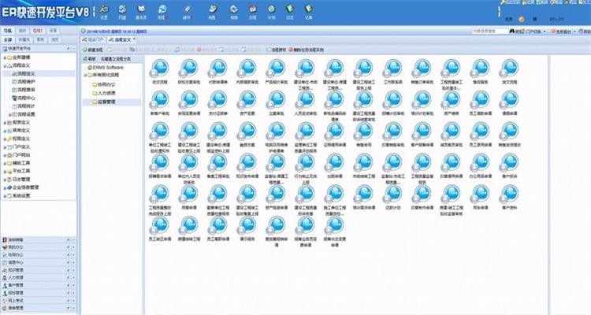Select the 出差申请 workflow icon
Screen dimensions: 591x315
tap(334, 163)
